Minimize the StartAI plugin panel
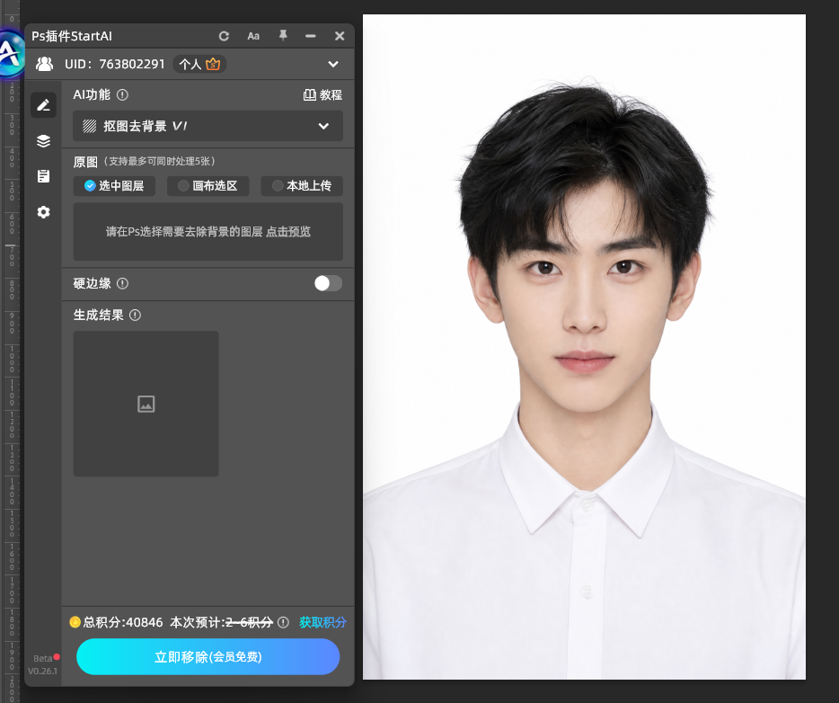839x703 pixels. [x=310, y=36]
